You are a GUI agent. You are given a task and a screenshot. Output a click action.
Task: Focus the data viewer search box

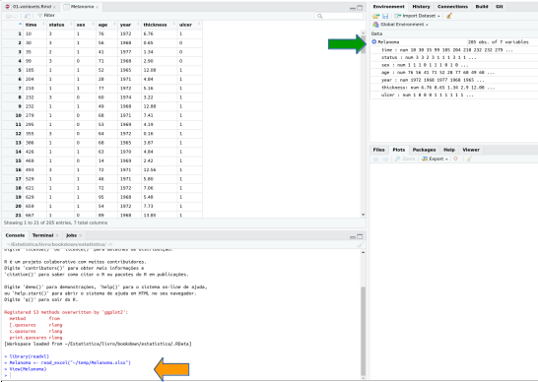point(339,16)
